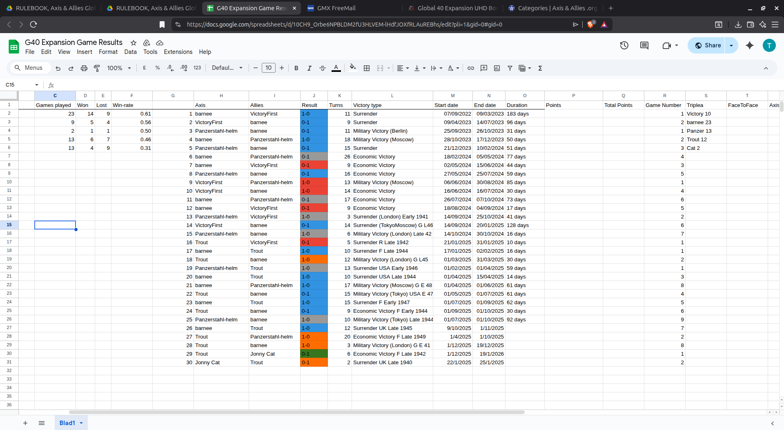784x430 pixels.
Task: Format value as percent
Action: point(158,68)
